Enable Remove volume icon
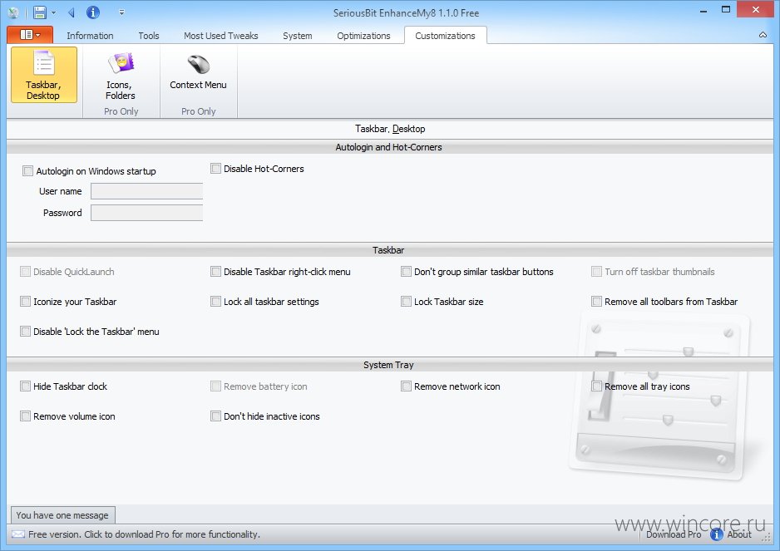This screenshot has height=551, width=780. 25,416
